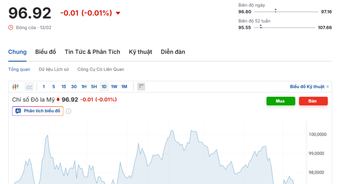Click the clock icon next to Đóng cửa
The width and height of the screenshot is (339, 184).
point(11,28)
